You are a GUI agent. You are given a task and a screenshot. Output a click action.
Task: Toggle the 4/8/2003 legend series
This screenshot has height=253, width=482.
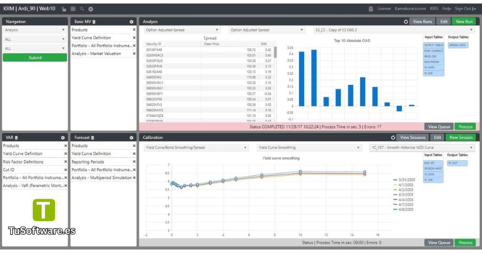click(403, 210)
